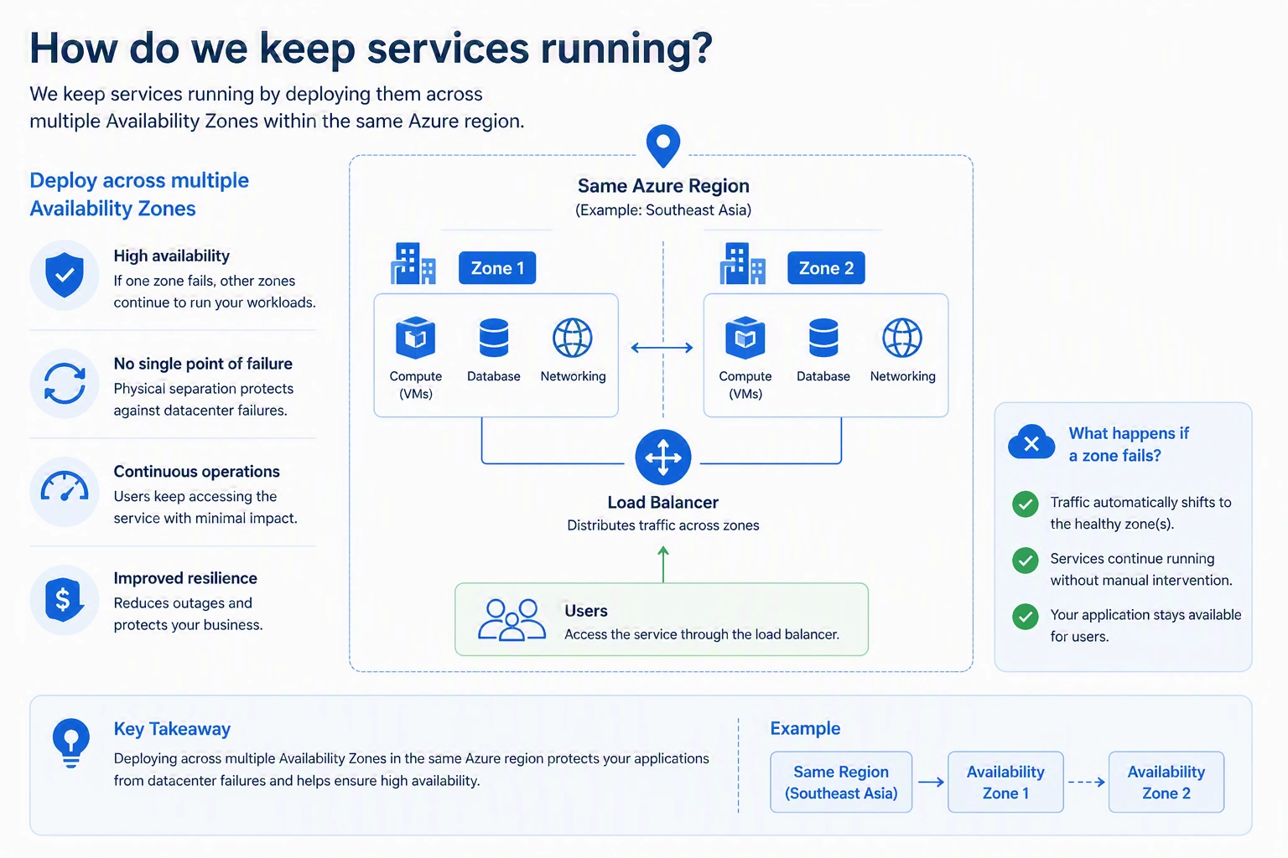Click the text Physical separation protects against datacenter failures
The height and width of the screenshot is (858, 1288).
point(204,400)
